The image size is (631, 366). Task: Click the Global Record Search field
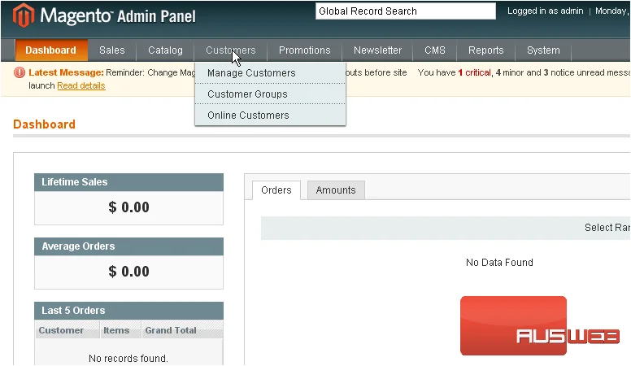pos(406,11)
